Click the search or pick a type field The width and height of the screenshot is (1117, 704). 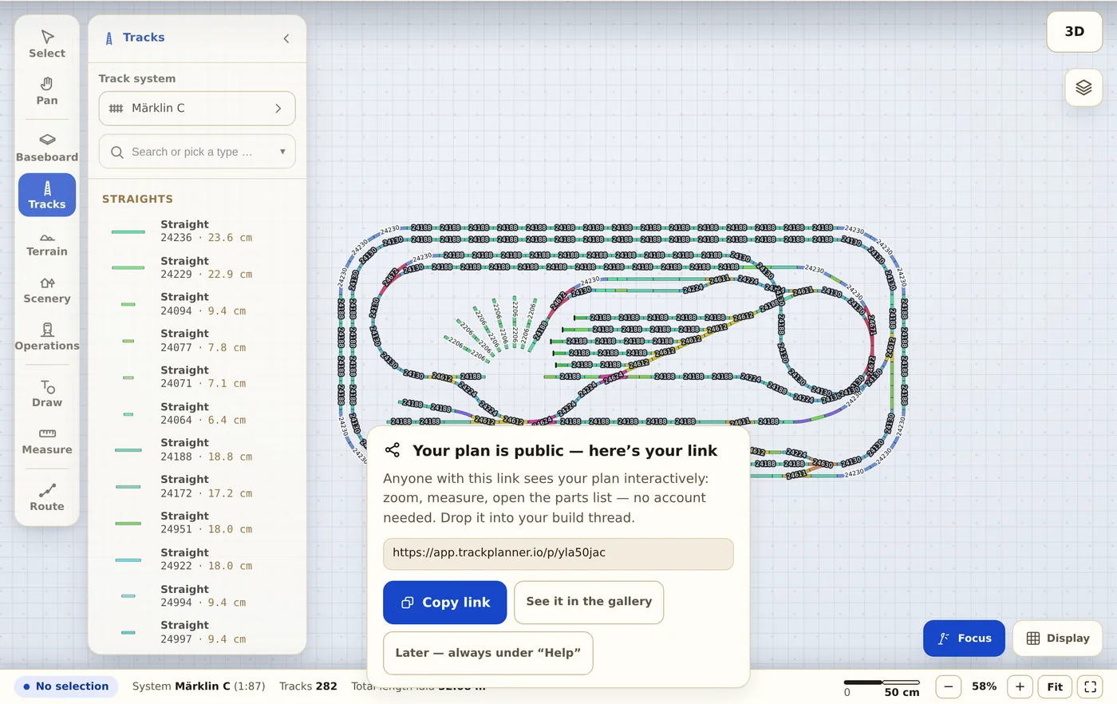tap(197, 152)
